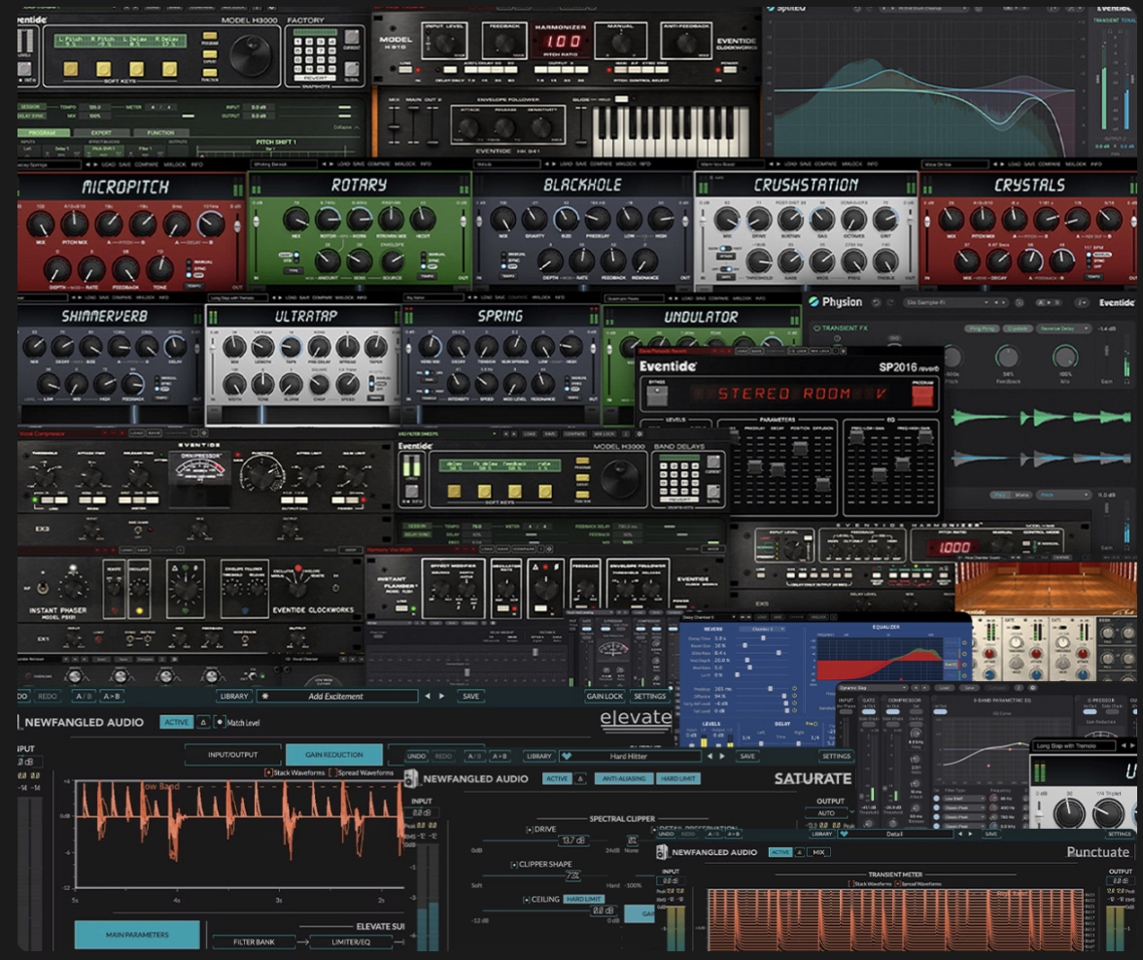The image size is (1143, 960).
Task: Click the delta icon beside Elevate's ACTIVE button
Action: click(204, 722)
